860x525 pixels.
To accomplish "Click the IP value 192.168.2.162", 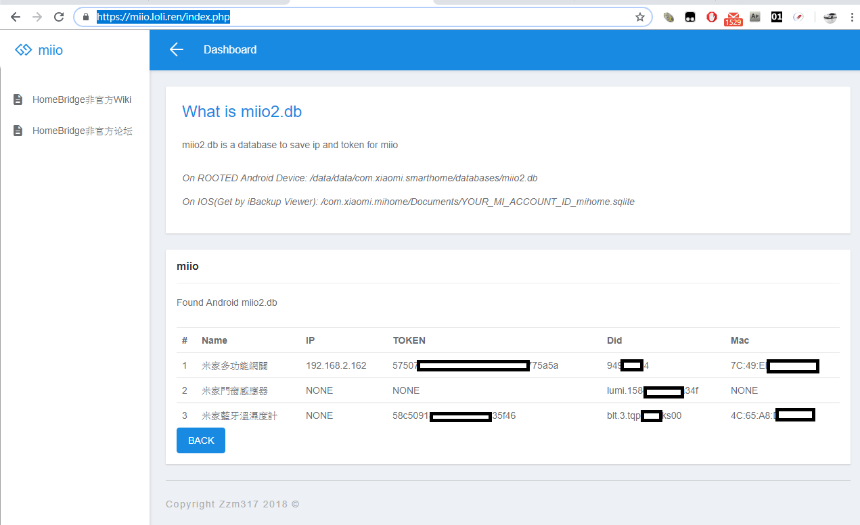I will (336, 365).
